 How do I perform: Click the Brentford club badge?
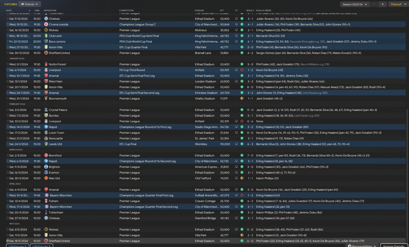[46, 156]
